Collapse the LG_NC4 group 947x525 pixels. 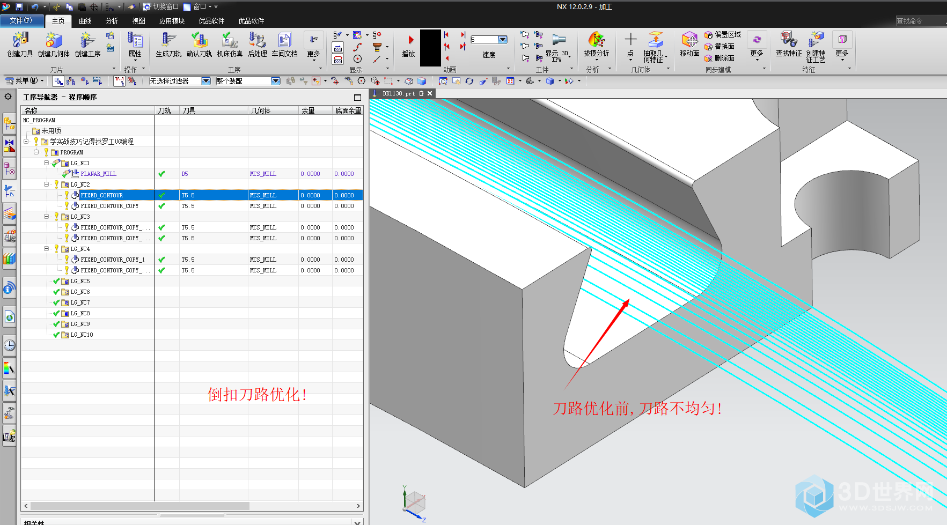(x=46, y=248)
